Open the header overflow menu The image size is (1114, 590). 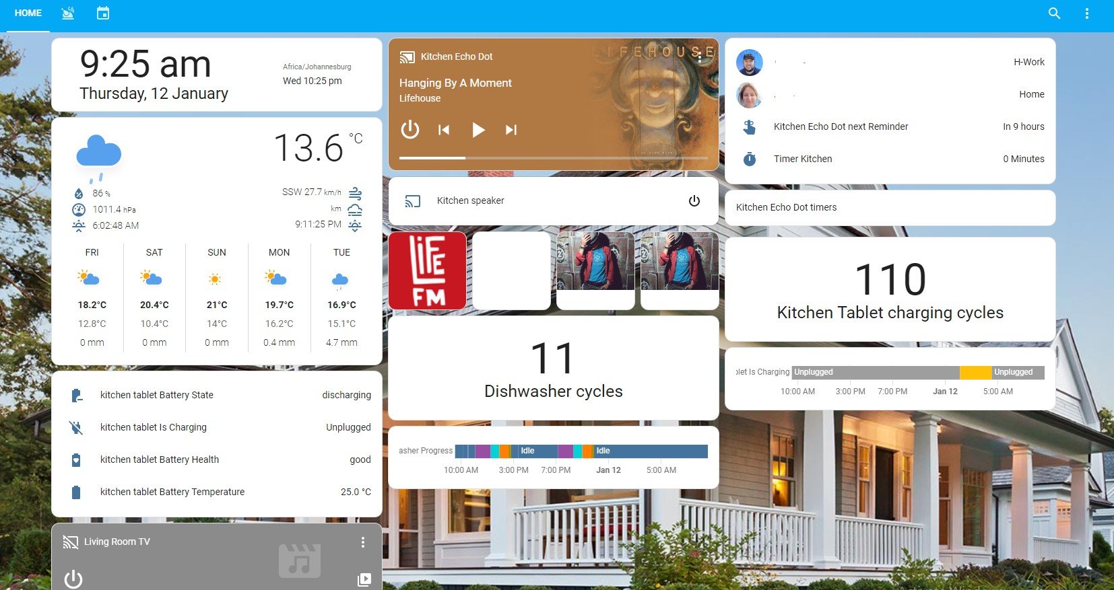coord(1086,13)
